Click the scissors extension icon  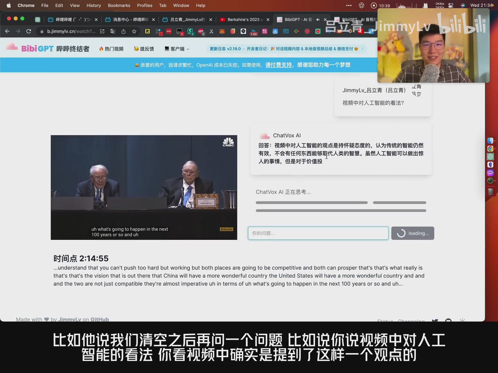pos(211,31)
